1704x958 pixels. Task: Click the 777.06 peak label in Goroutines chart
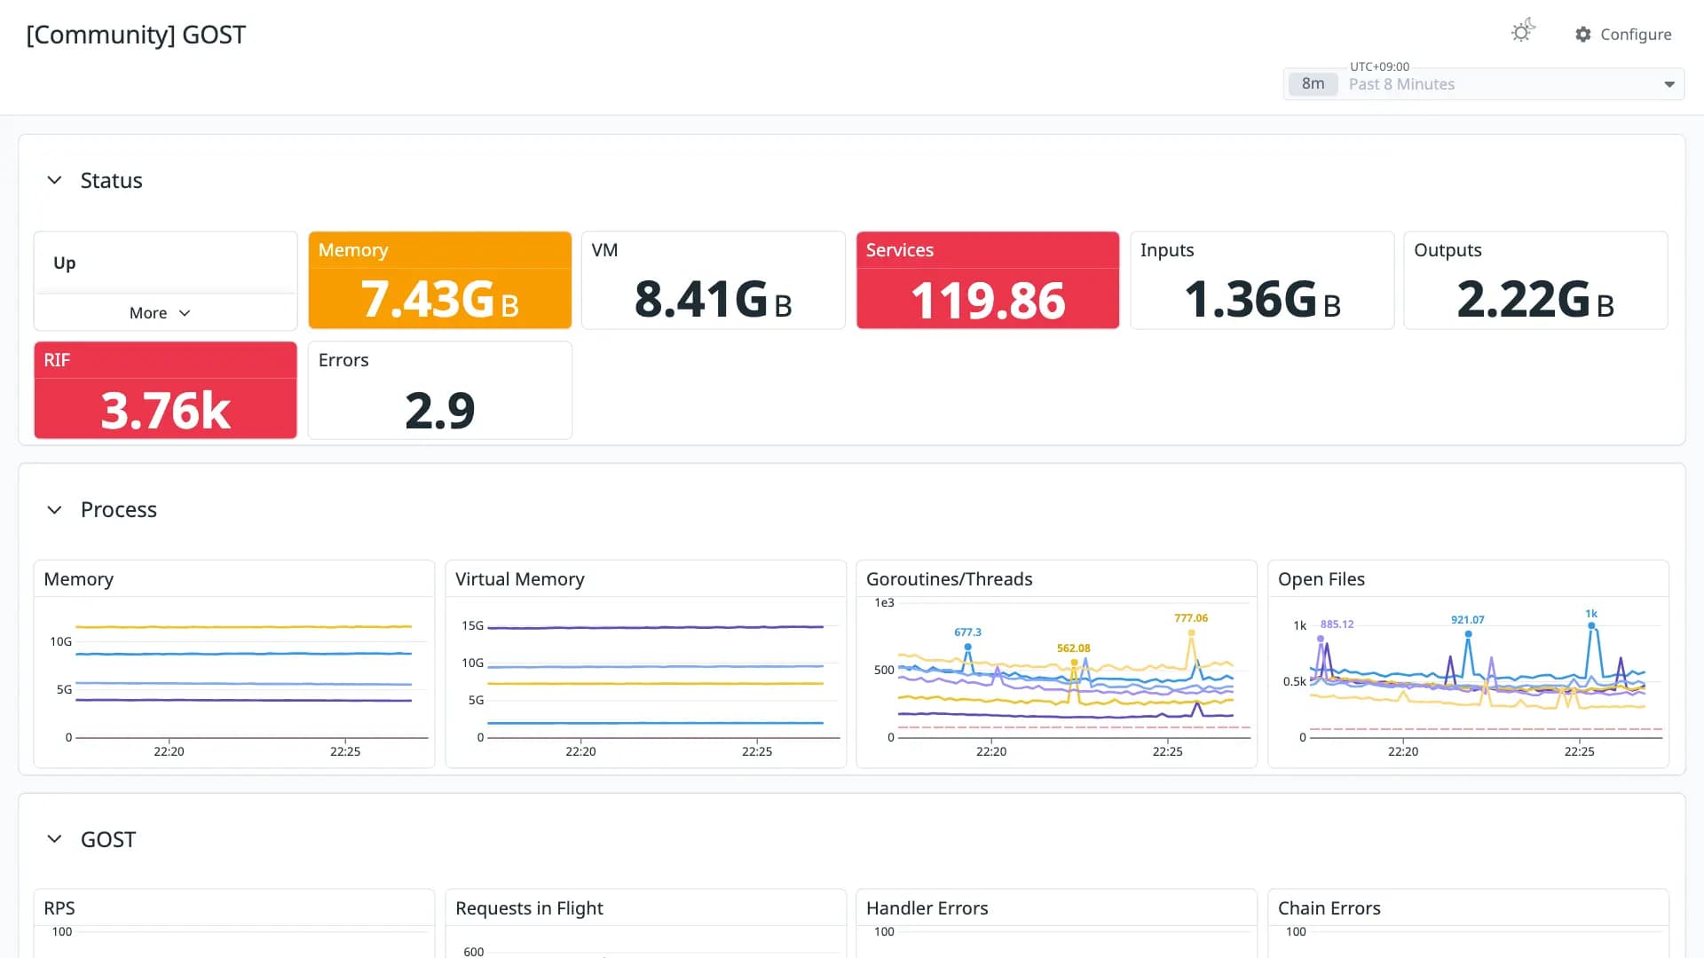click(1191, 618)
